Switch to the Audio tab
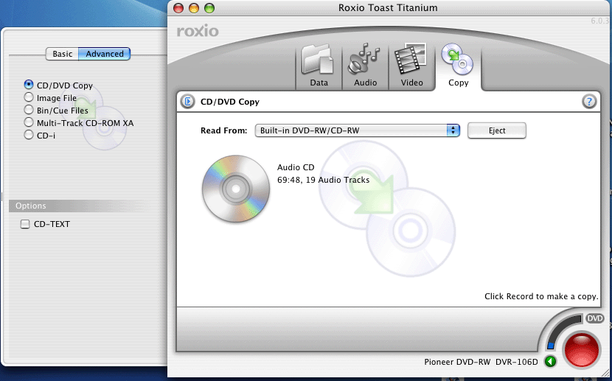The width and height of the screenshot is (612, 381). click(x=365, y=67)
